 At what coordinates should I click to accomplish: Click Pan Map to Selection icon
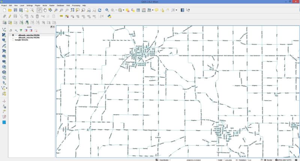pos(50,10)
